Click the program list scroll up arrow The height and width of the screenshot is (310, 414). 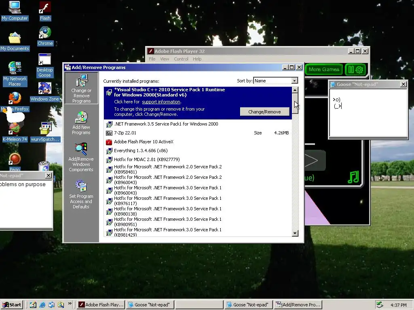[x=295, y=90]
